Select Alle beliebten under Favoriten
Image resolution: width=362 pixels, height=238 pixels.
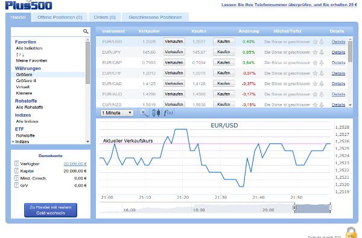click(x=29, y=48)
